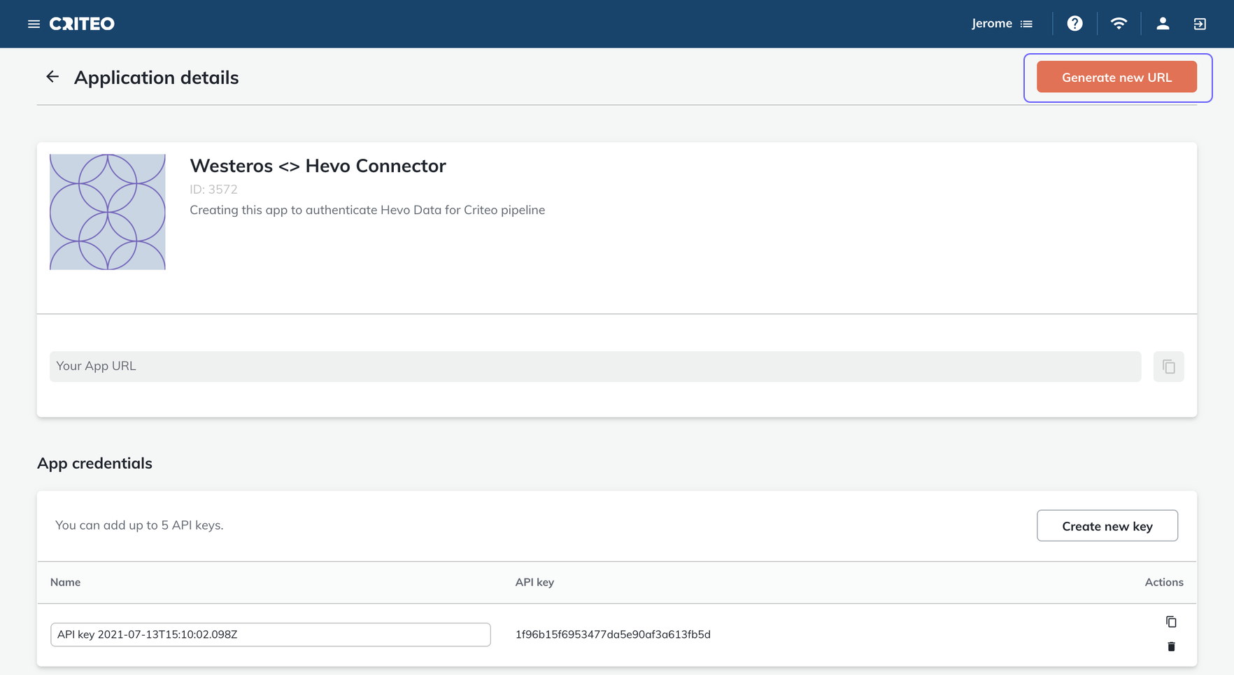The height and width of the screenshot is (675, 1234).
Task: Click the Westeros <> Hevo Connector title
Action: coord(318,166)
